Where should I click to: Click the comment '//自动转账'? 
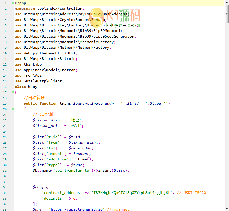pos(34,98)
